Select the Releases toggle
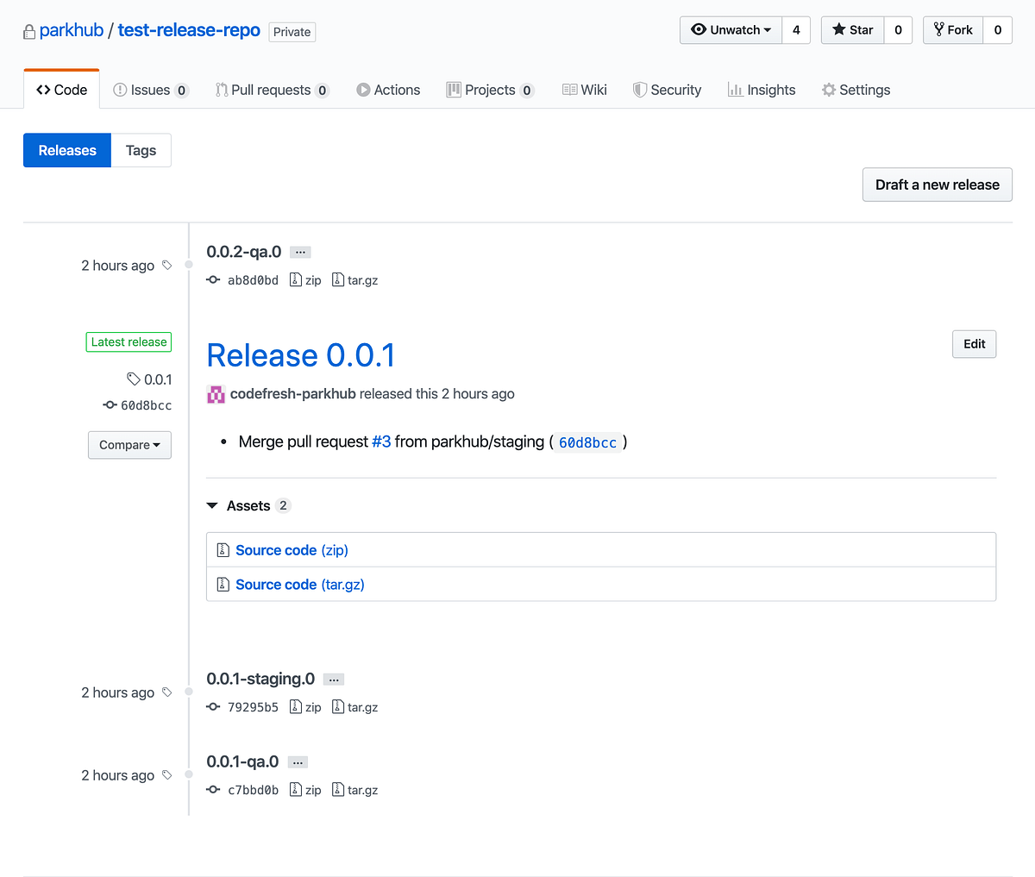The width and height of the screenshot is (1035, 877). coord(66,149)
